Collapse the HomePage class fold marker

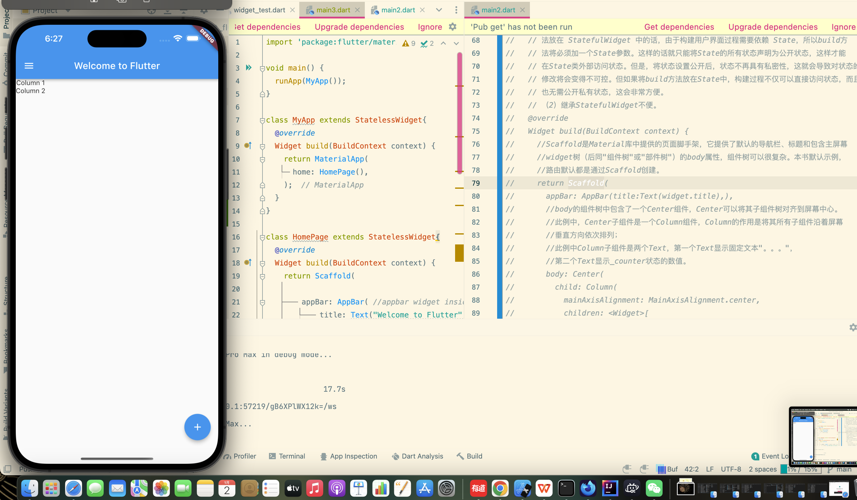(262, 238)
